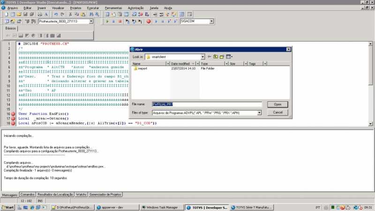This screenshot has width=375, height=211.
Task: Open the Type column filter arrow
Action: [x=226, y=64]
